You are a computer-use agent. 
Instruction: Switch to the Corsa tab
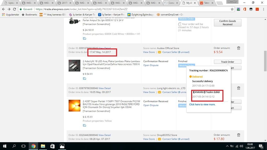click(x=171, y=3)
